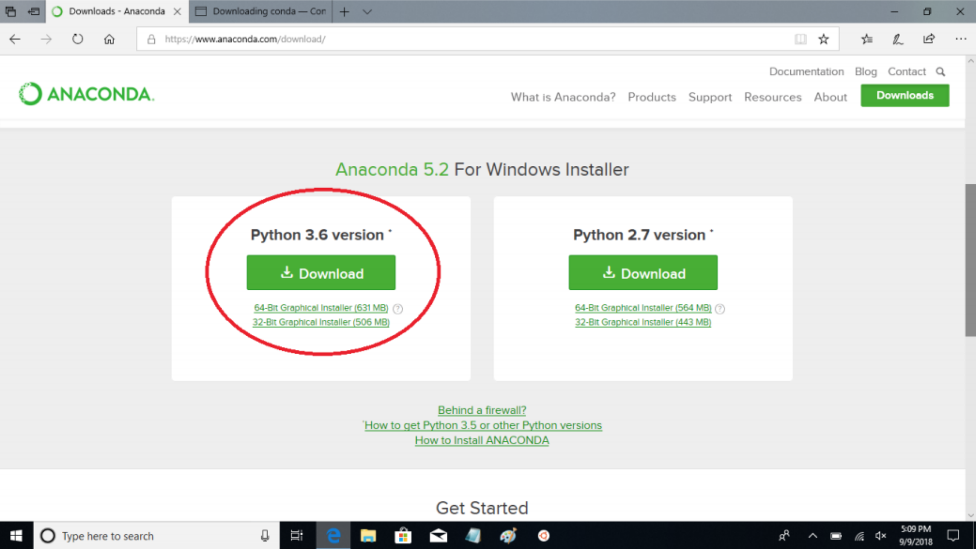Click the scrollbar down arrow
This screenshot has width=976, height=549.
tap(970, 515)
